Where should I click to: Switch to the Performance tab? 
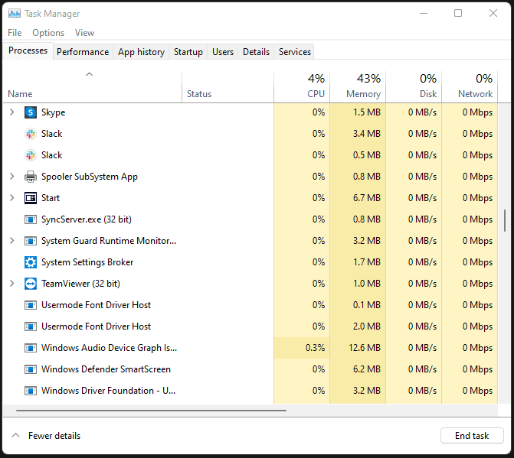[83, 52]
